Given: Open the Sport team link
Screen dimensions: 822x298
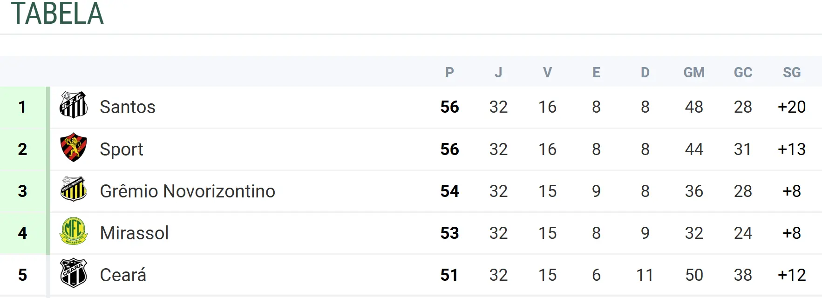Looking at the screenshot, I should point(121,149).
